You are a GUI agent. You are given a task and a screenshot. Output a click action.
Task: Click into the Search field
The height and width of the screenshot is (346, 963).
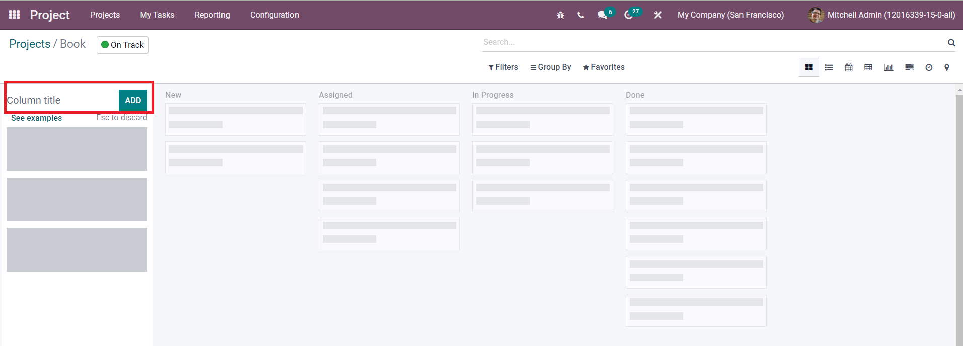714,42
